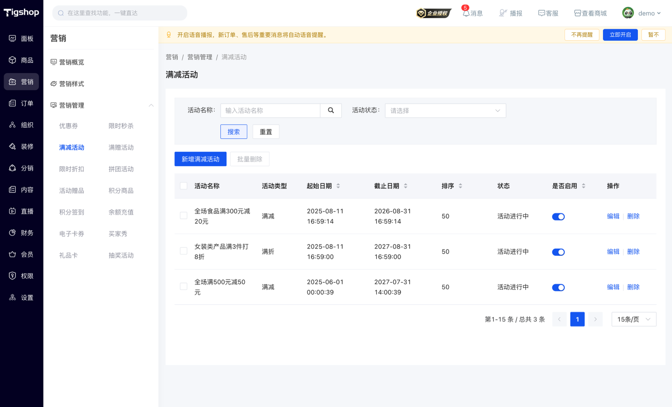This screenshot has height=407, width=672.
Task: Click 立即开启 button in banner
Action: point(620,35)
